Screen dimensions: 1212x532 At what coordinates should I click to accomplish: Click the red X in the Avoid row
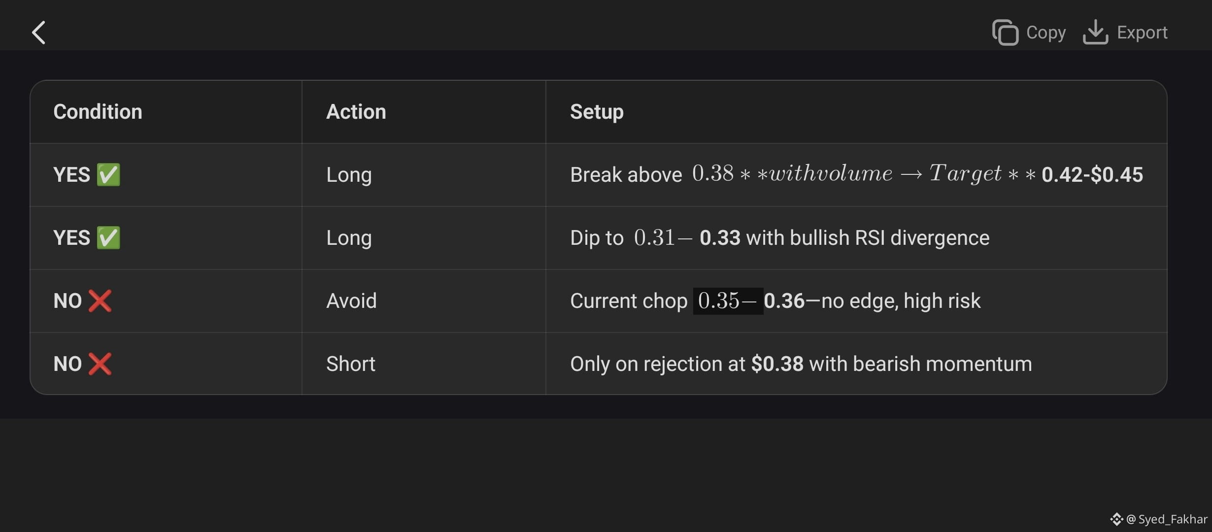(x=100, y=301)
